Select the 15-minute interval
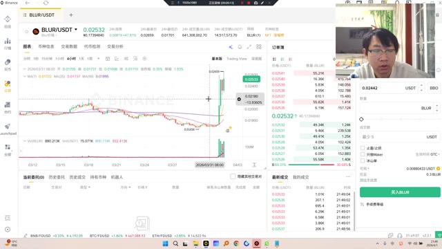This screenshot has width=442, height=249. [47, 59]
